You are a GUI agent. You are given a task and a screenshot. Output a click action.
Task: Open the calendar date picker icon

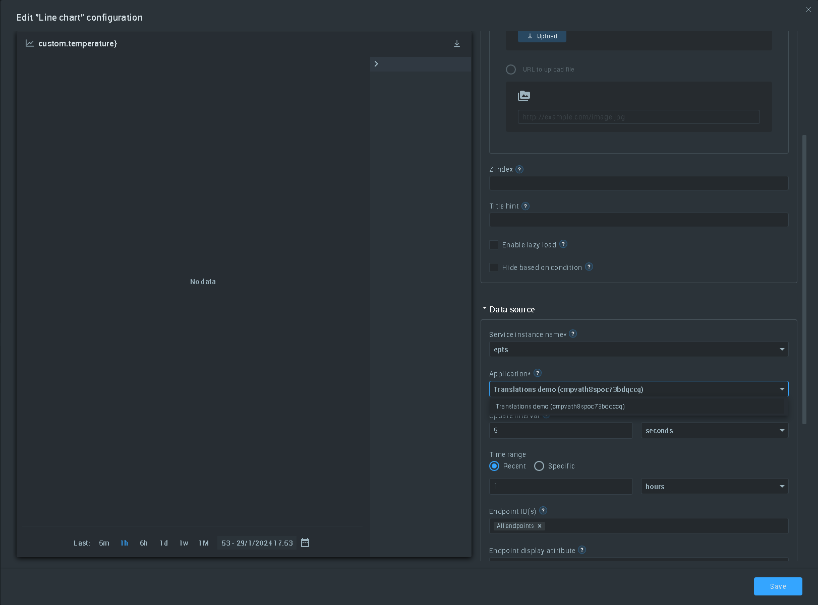[305, 543]
